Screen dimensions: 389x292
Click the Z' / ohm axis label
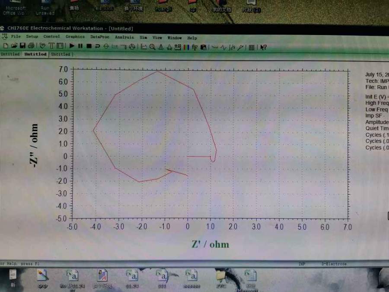point(210,244)
